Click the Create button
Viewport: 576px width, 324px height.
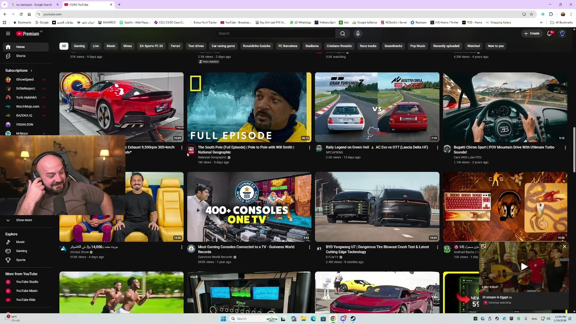pyautogui.click(x=531, y=33)
